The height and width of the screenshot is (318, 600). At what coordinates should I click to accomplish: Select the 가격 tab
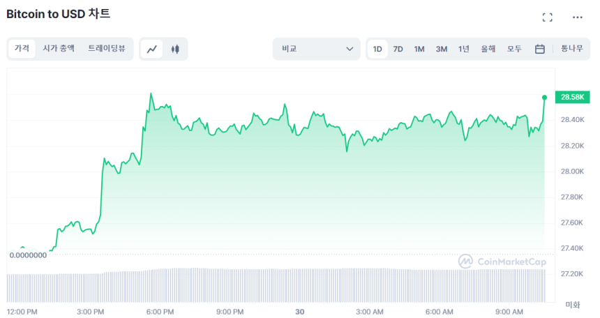pos(22,49)
